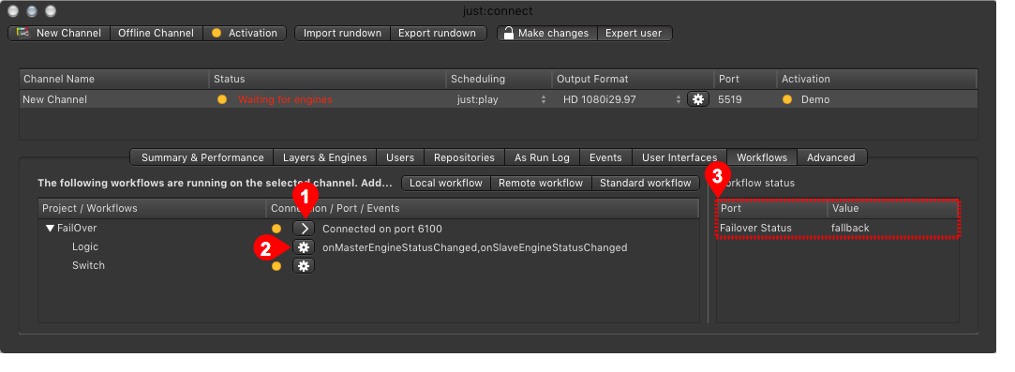
Task: Click the Offline Channel button
Action: (156, 33)
